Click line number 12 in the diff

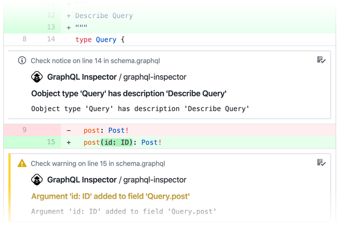[50, 16]
